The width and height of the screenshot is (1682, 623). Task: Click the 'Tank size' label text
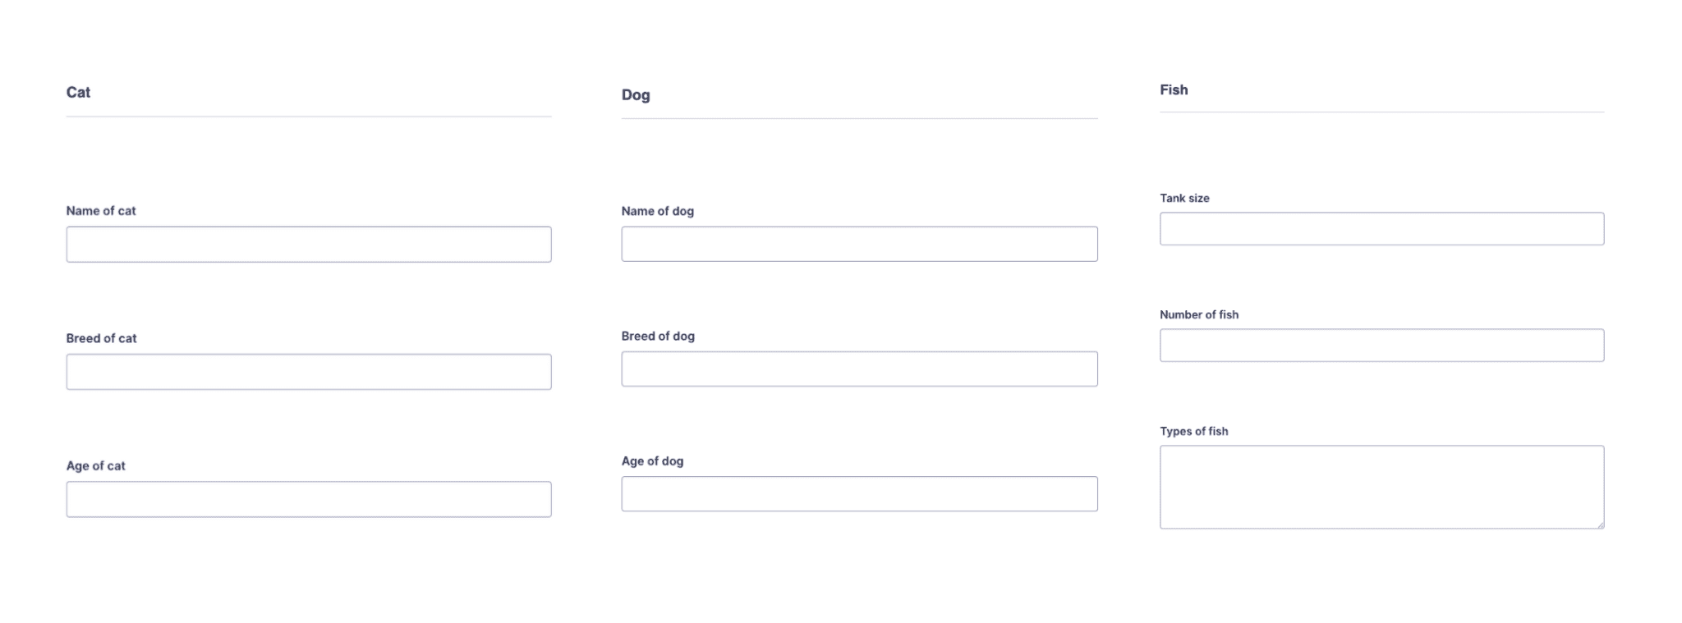1184,198
